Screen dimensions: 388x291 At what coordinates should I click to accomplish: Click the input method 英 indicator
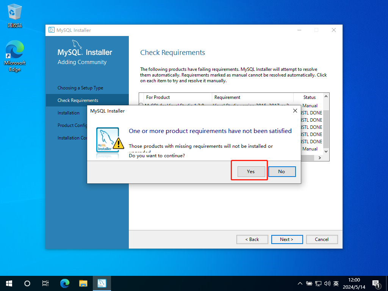click(x=336, y=283)
